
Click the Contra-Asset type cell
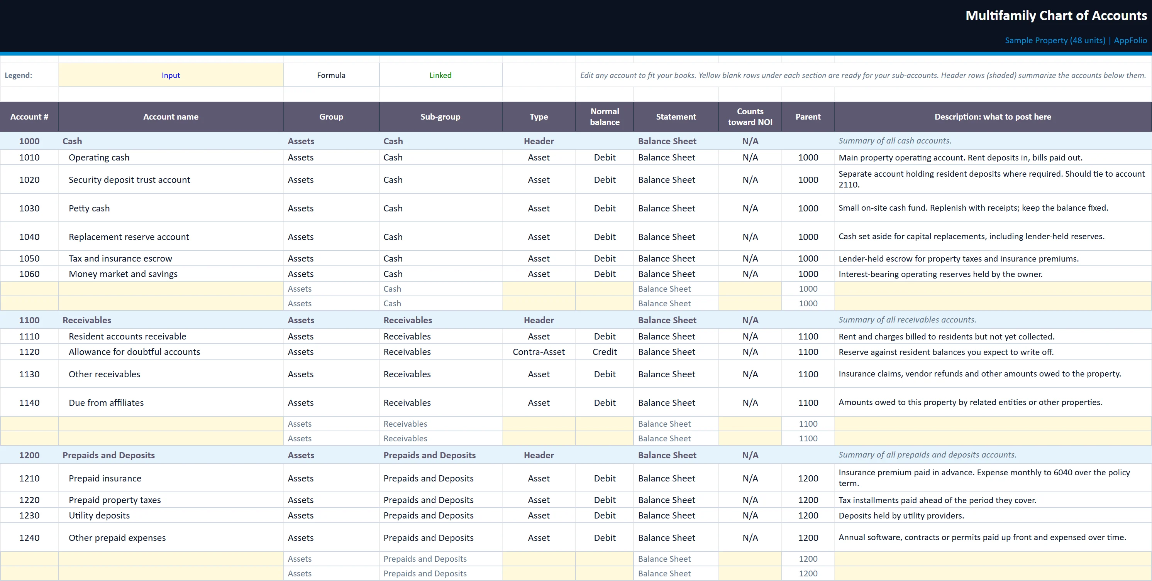click(x=539, y=352)
